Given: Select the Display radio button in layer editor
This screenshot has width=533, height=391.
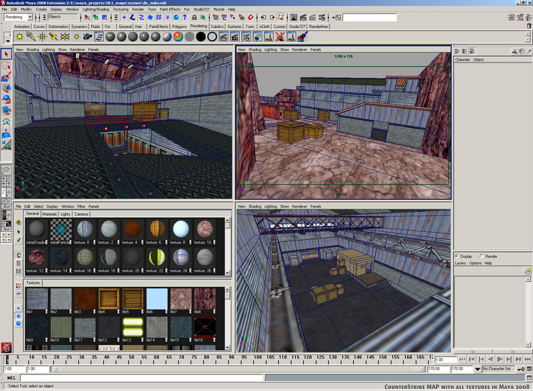Looking at the screenshot, I should [456, 256].
